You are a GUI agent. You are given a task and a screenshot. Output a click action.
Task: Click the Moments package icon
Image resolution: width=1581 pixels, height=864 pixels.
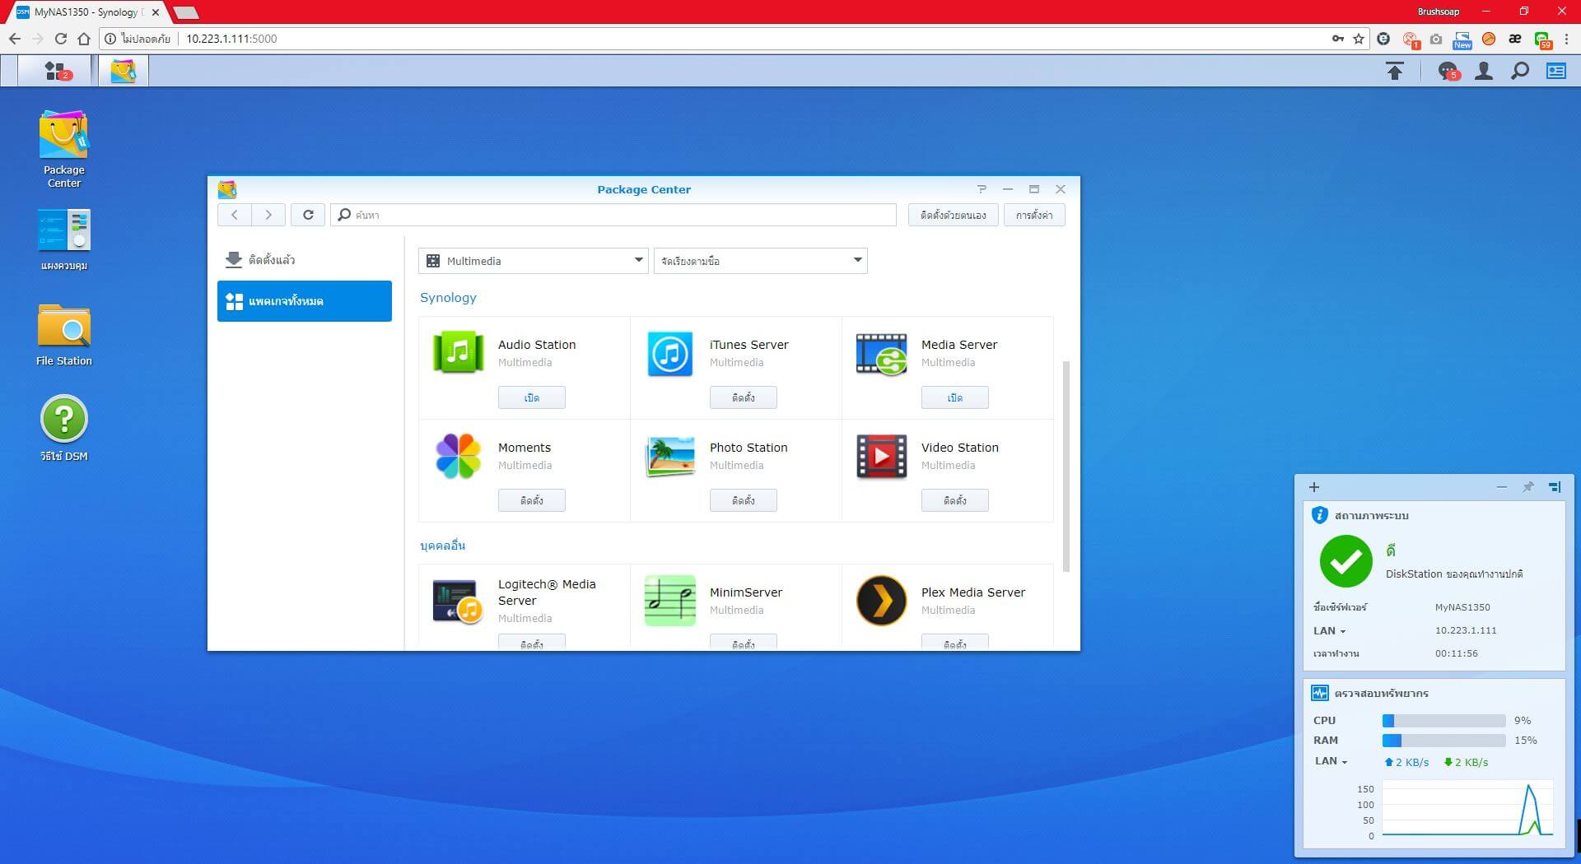click(x=458, y=456)
